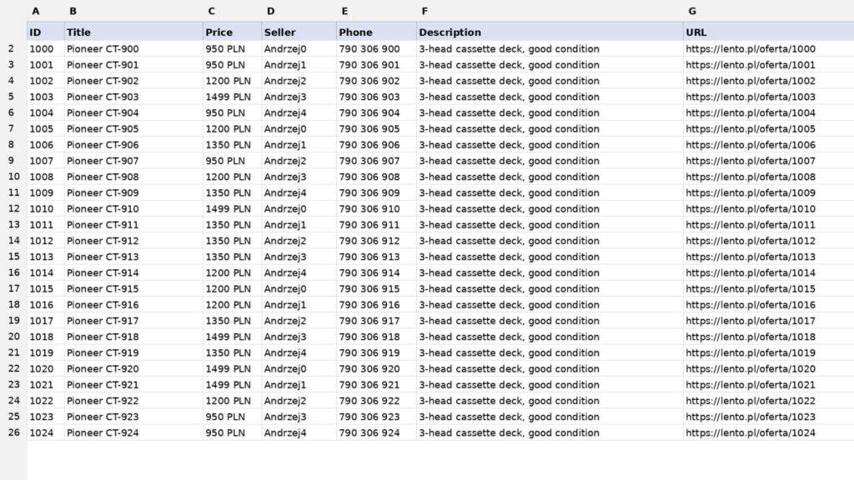Click price cell for Pioneer CT-910
The image size is (854, 480).
point(233,209)
